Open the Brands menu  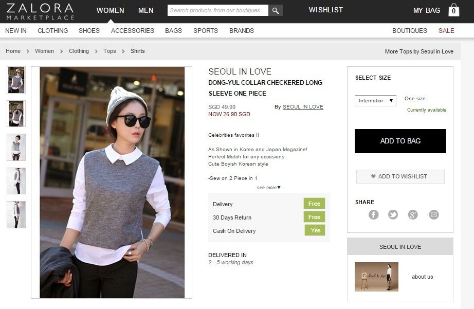point(242,31)
